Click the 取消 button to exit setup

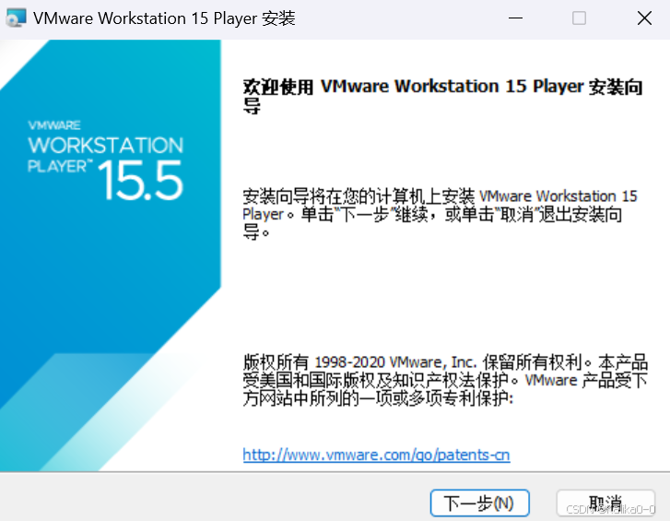click(605, 503)
